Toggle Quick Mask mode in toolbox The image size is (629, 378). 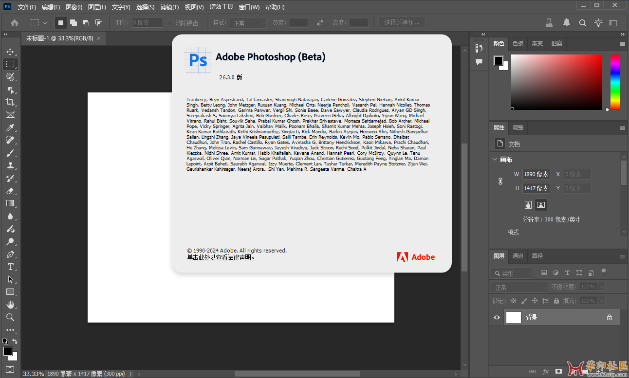click(10, 369)
